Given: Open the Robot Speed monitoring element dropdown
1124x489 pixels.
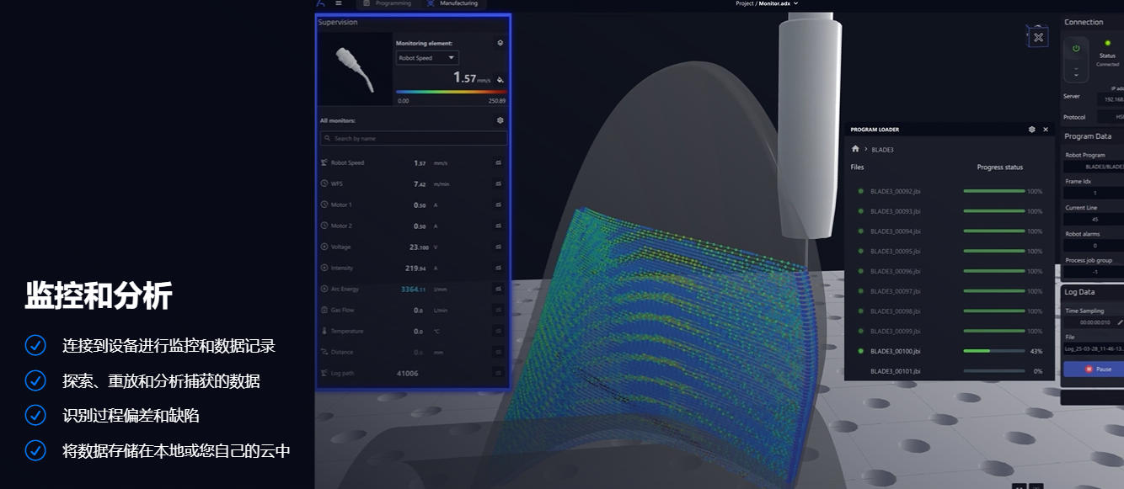Looking at the screenshot, I should click(x=426, y=57).
